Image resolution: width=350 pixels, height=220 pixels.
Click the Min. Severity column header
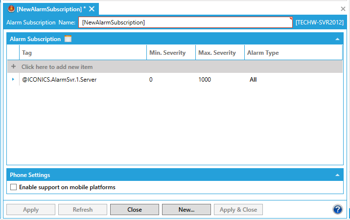pos(171,53)
